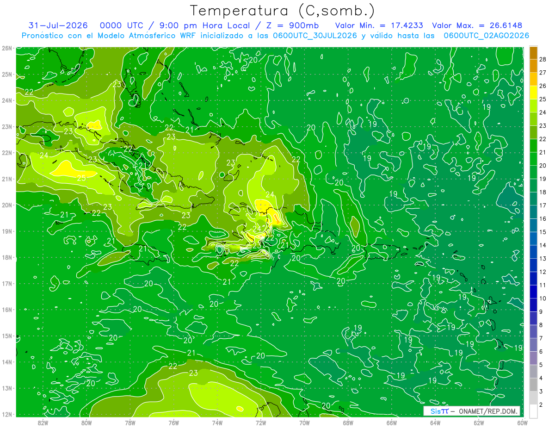Click the '66W' longitude axis label
The image size is (555, 429).
[x=391, y=422]
